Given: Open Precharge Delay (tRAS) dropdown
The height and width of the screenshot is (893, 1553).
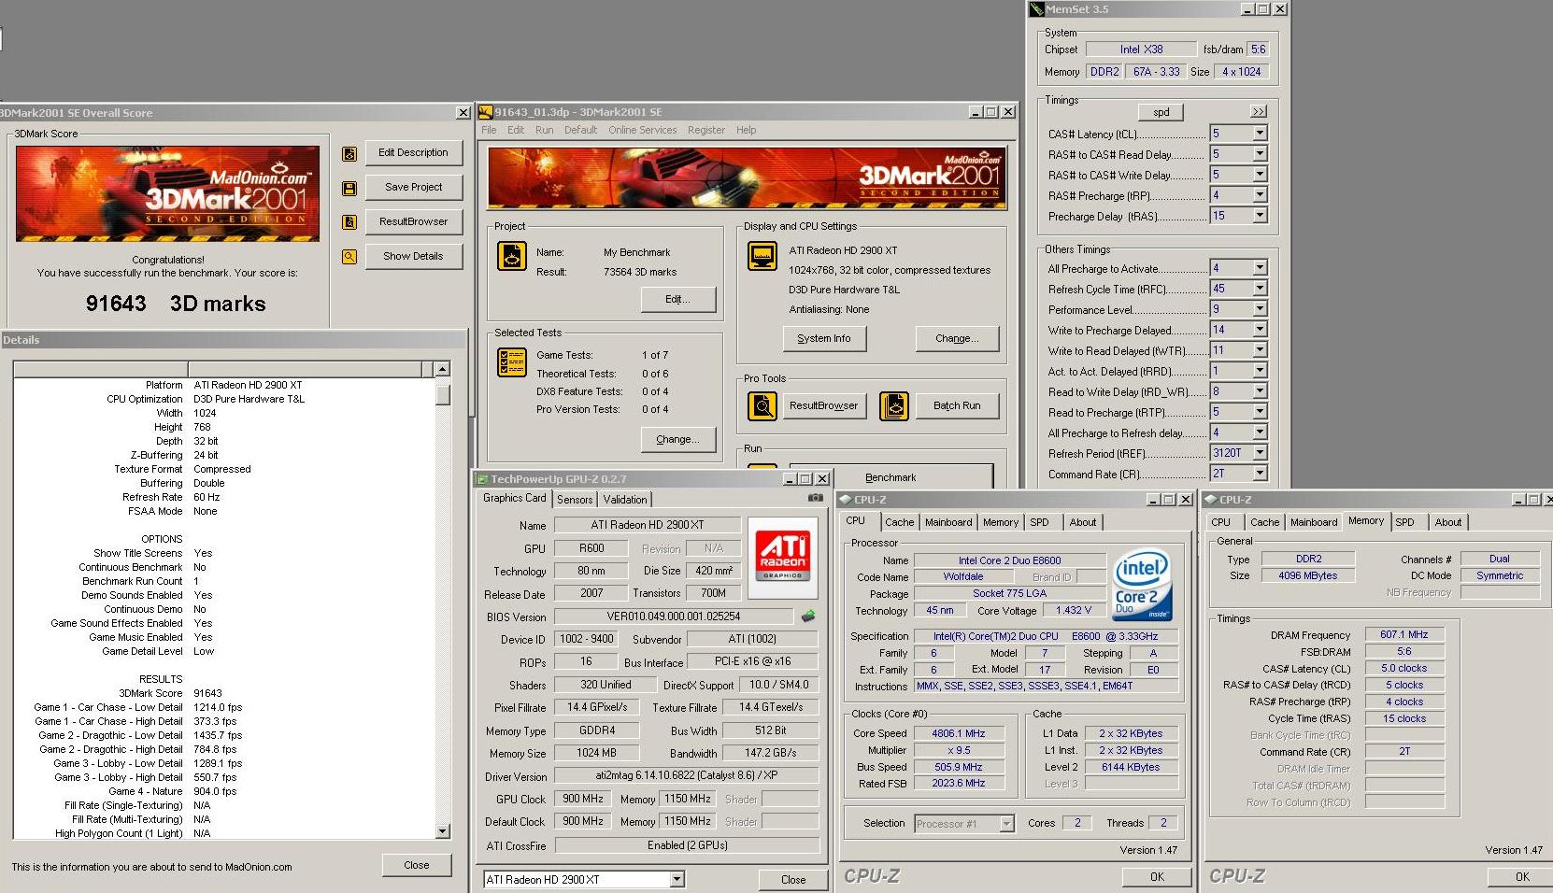Looking at the screenshot, I should [x=1260, y=216].
